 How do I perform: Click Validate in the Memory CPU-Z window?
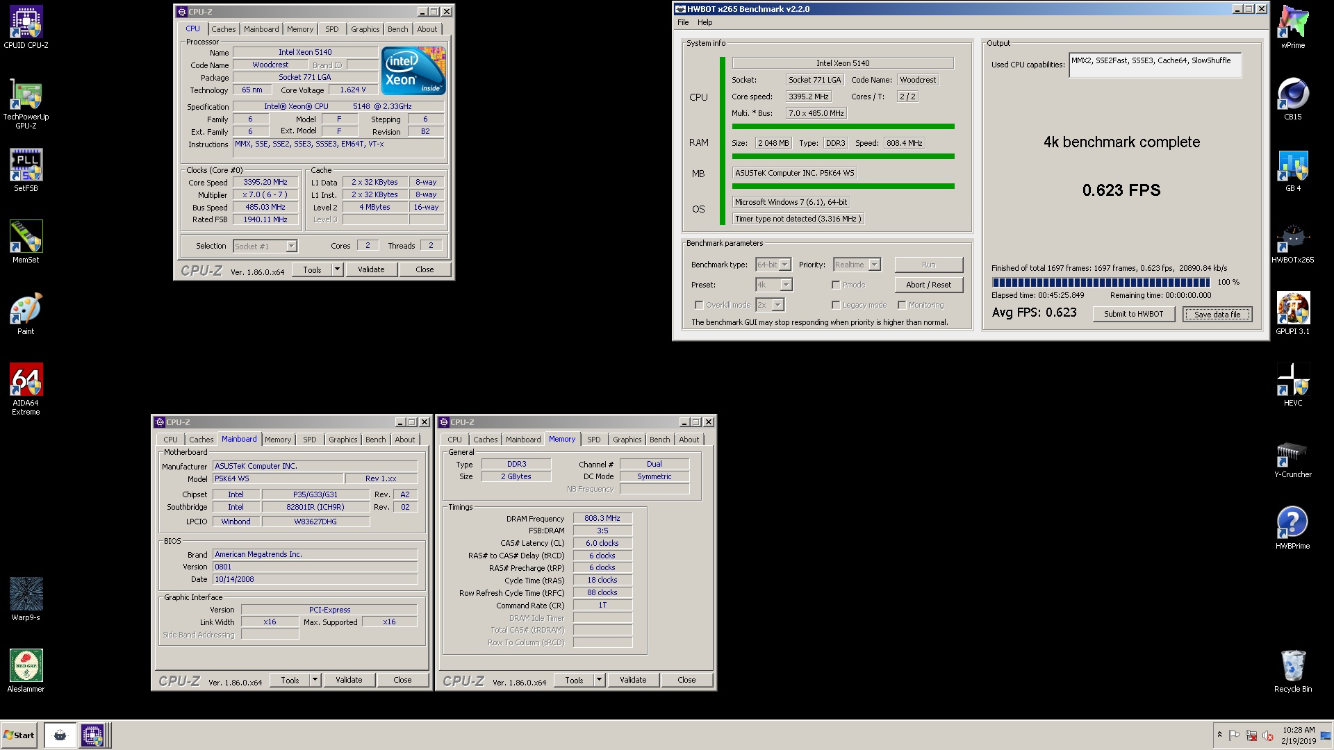(x=633, y=680)
